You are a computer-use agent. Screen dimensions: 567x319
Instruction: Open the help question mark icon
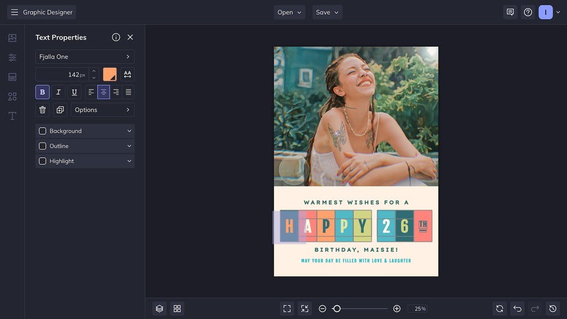pos(528,12)
